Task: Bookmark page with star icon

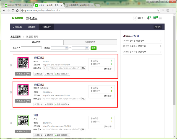Action: click(158, 10)
